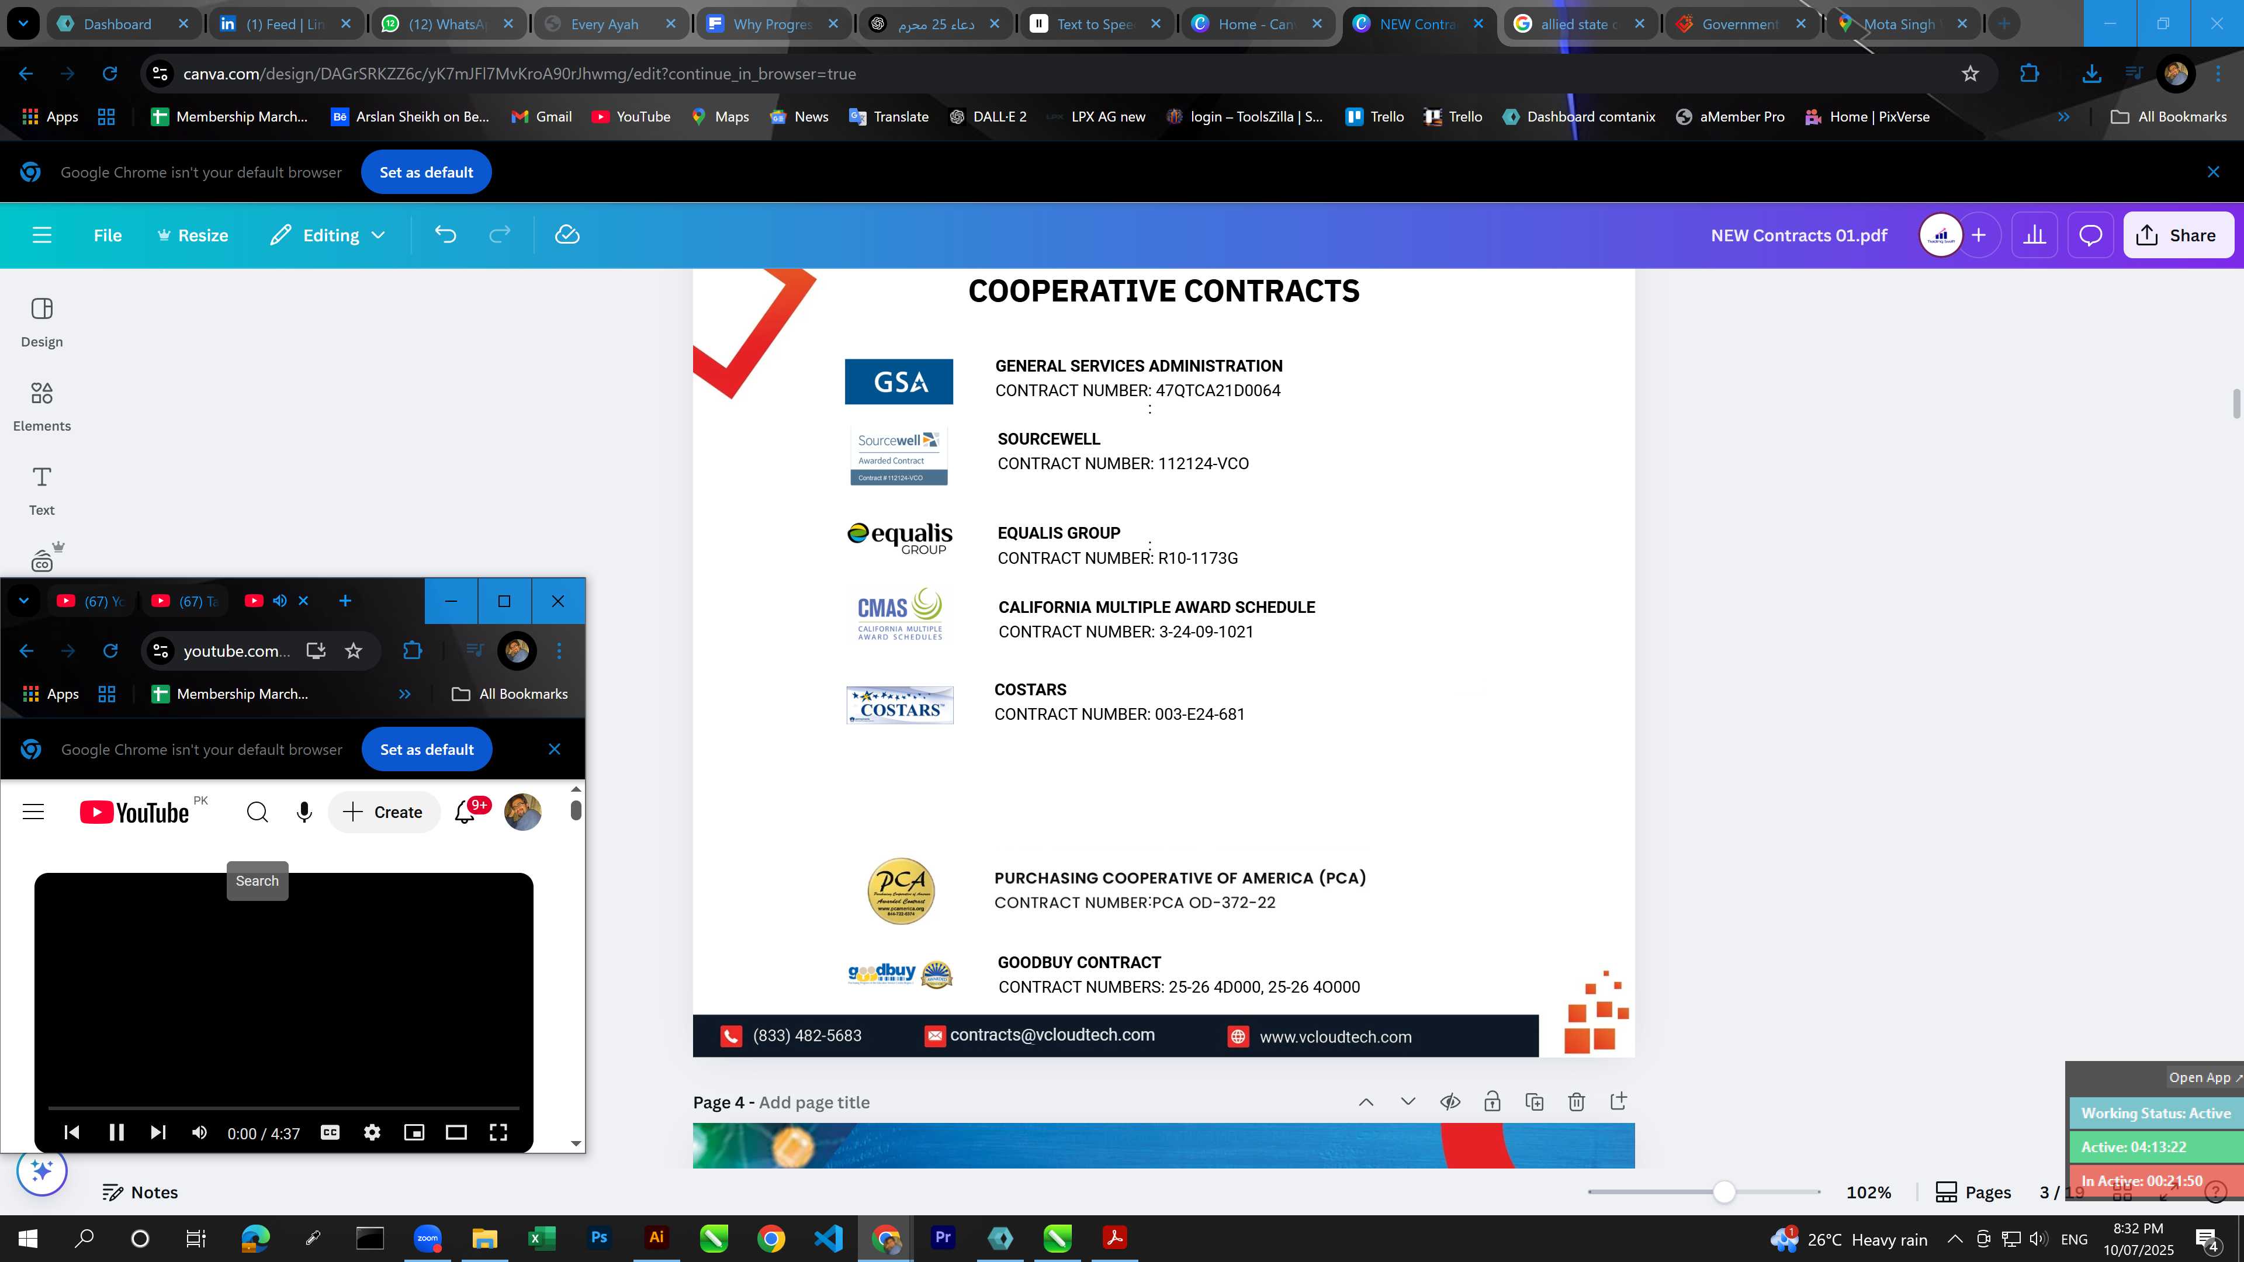
Task: Toggle YouTube closed captions
Action: click(x=330, y=1132)
